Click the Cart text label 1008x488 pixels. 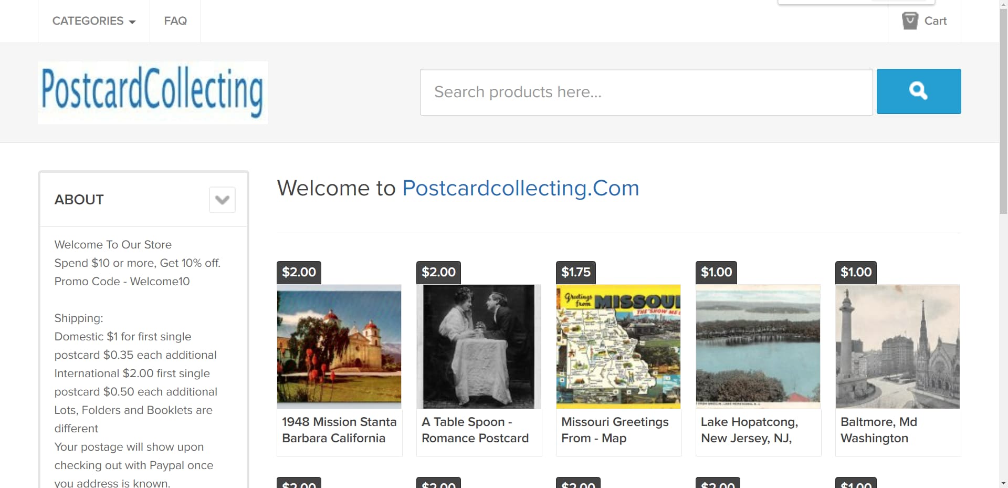(x=936, y=21)
